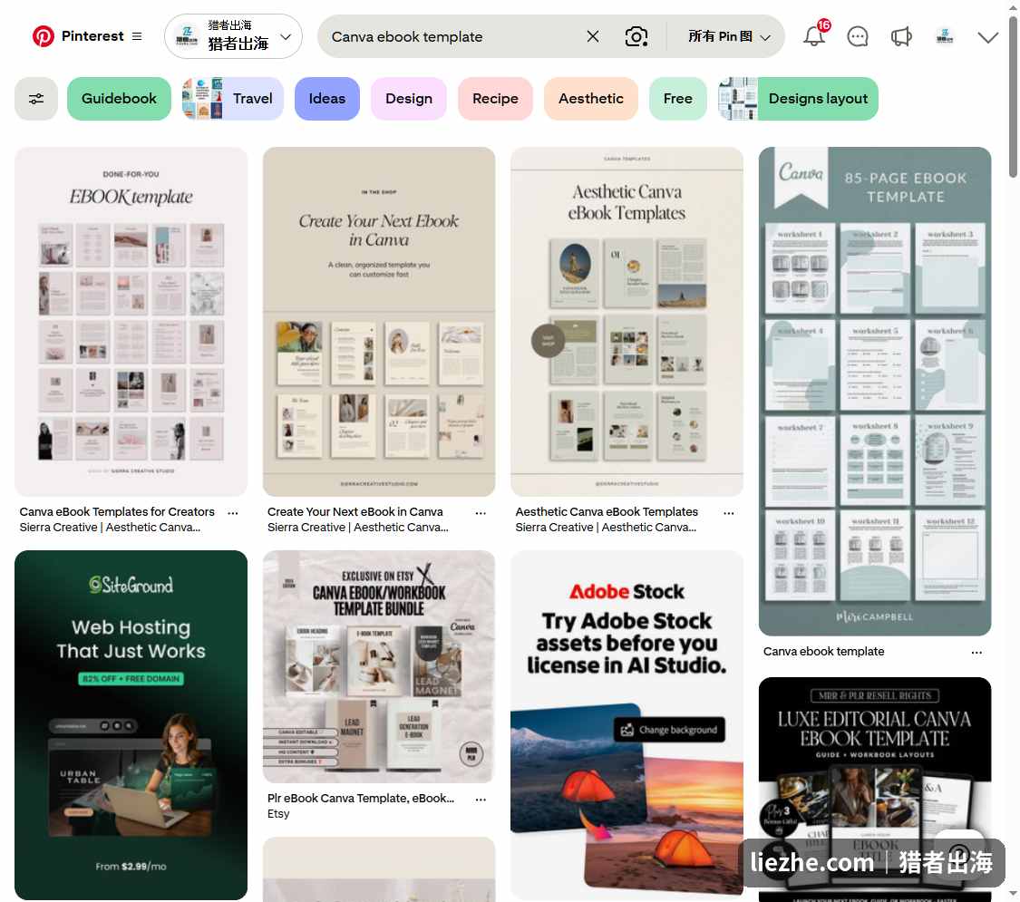Click the Pinterest logo icon
The height and width of the screenshot is (902, 1020).
[44, 36]
